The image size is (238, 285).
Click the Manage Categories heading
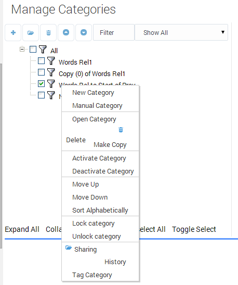63,9
